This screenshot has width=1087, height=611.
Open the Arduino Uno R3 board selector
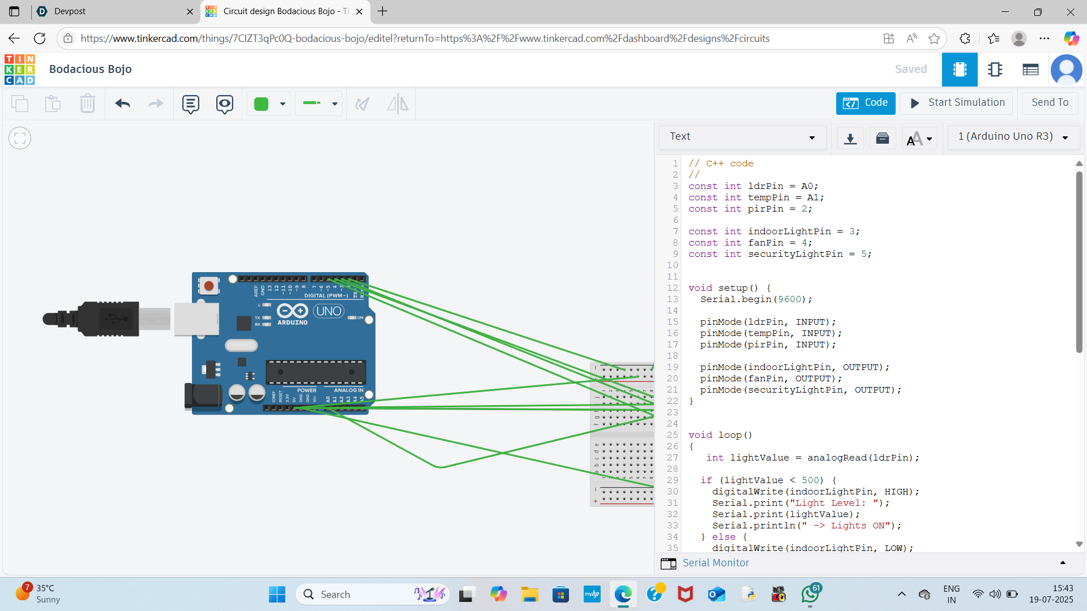coord(1013,137)
